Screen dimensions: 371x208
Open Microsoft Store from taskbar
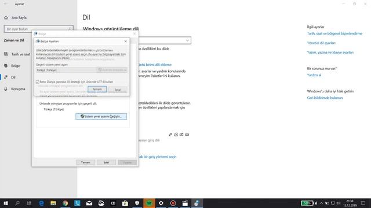125,203
